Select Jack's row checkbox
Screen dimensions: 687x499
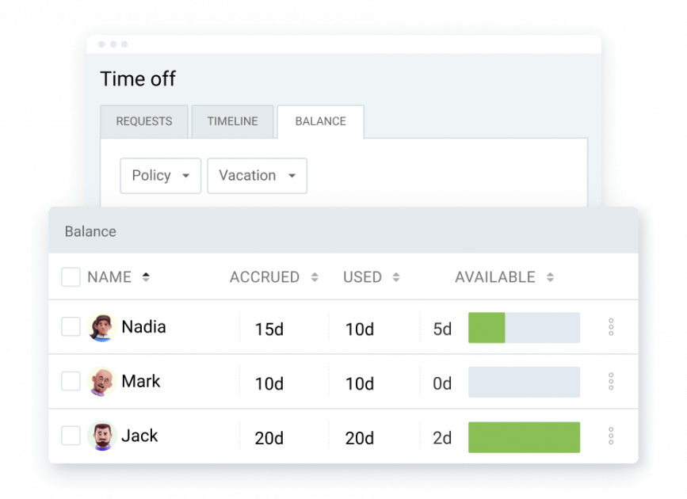[x=71, y=436]
